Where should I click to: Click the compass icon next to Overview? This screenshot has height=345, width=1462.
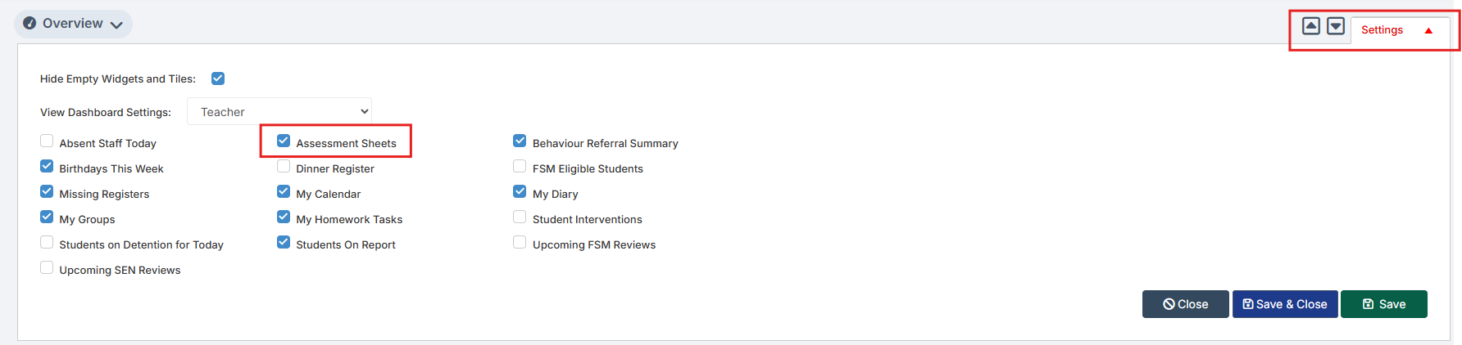[x=30, y=24]
